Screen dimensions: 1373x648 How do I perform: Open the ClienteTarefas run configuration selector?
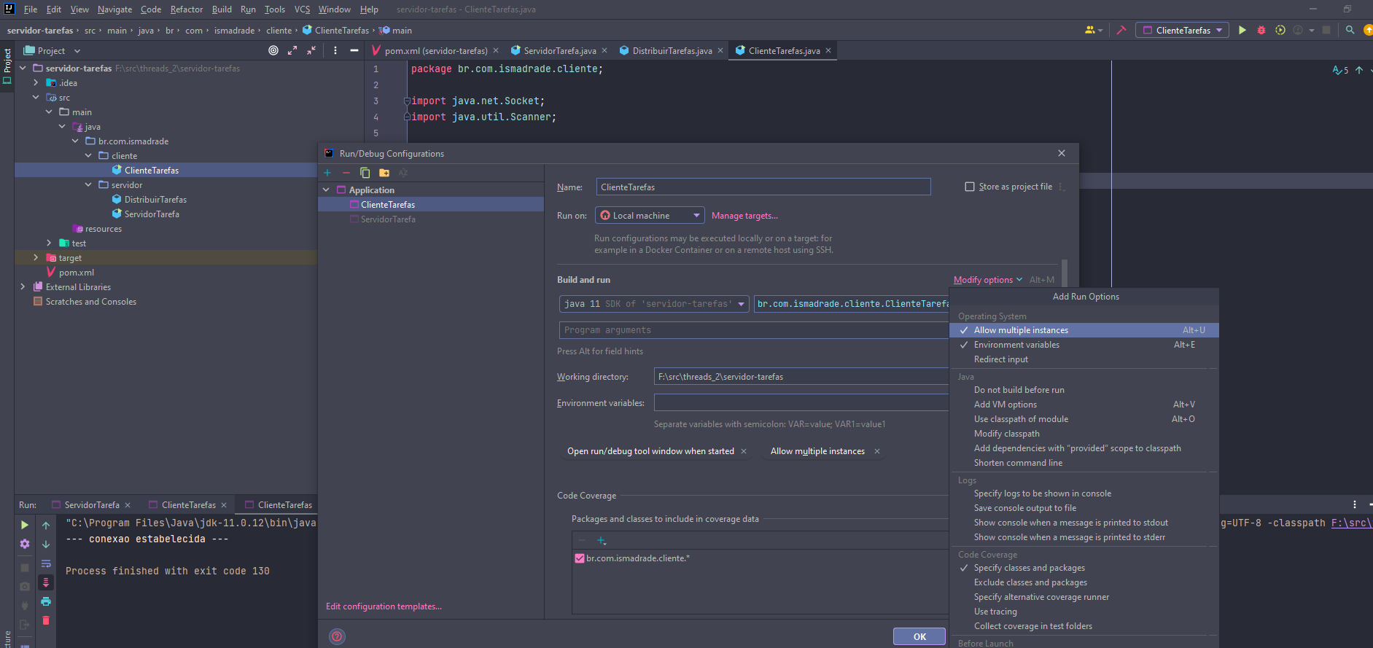[x=1182, y=30]
